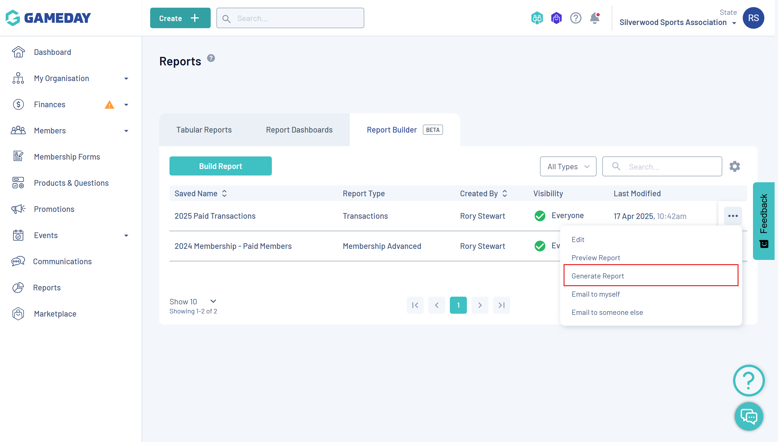Click the notifications bell icon

(x=594, y=18)
